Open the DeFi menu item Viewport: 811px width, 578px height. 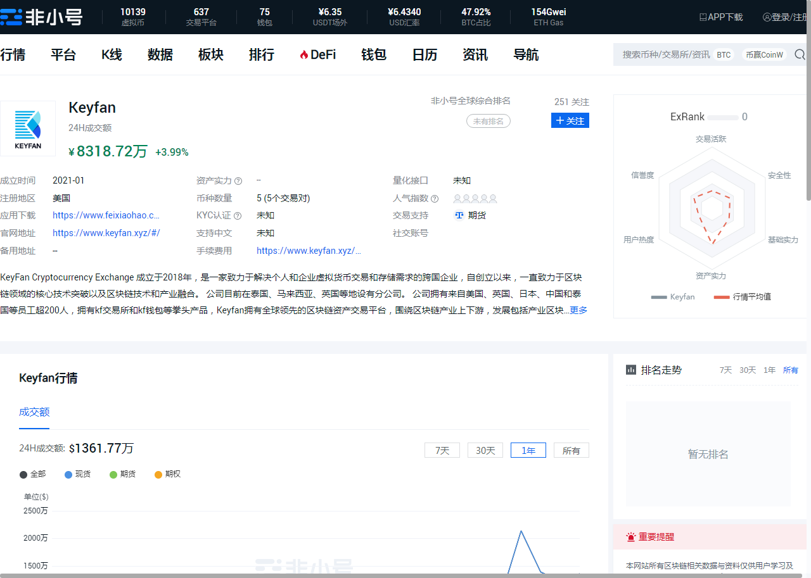[317, 55]
